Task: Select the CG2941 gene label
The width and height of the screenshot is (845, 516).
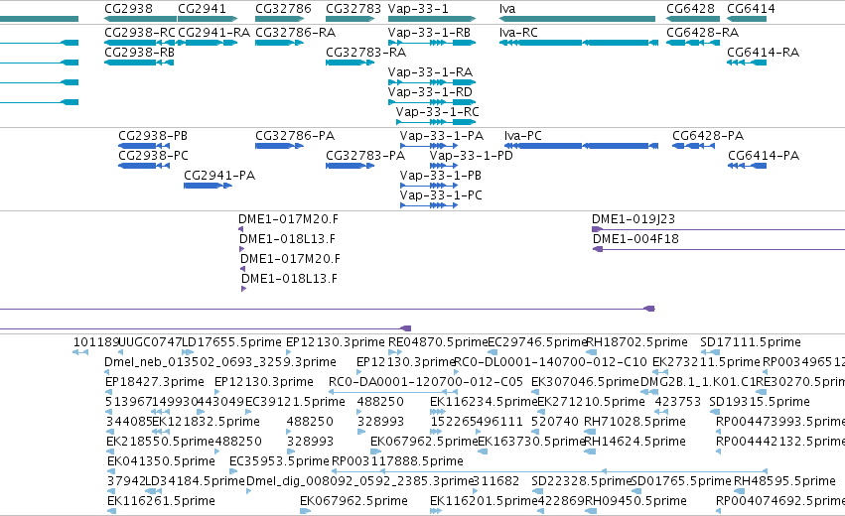Action: pos(202,9)
